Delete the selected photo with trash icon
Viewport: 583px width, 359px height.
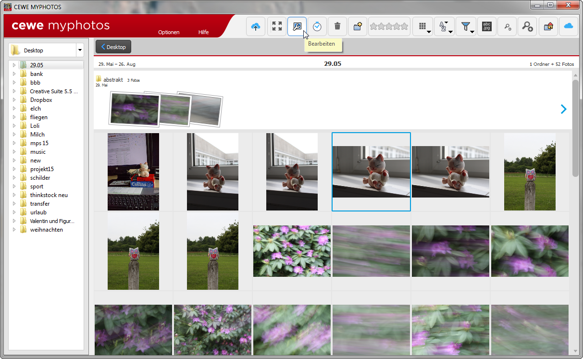(x=337, y=26)
